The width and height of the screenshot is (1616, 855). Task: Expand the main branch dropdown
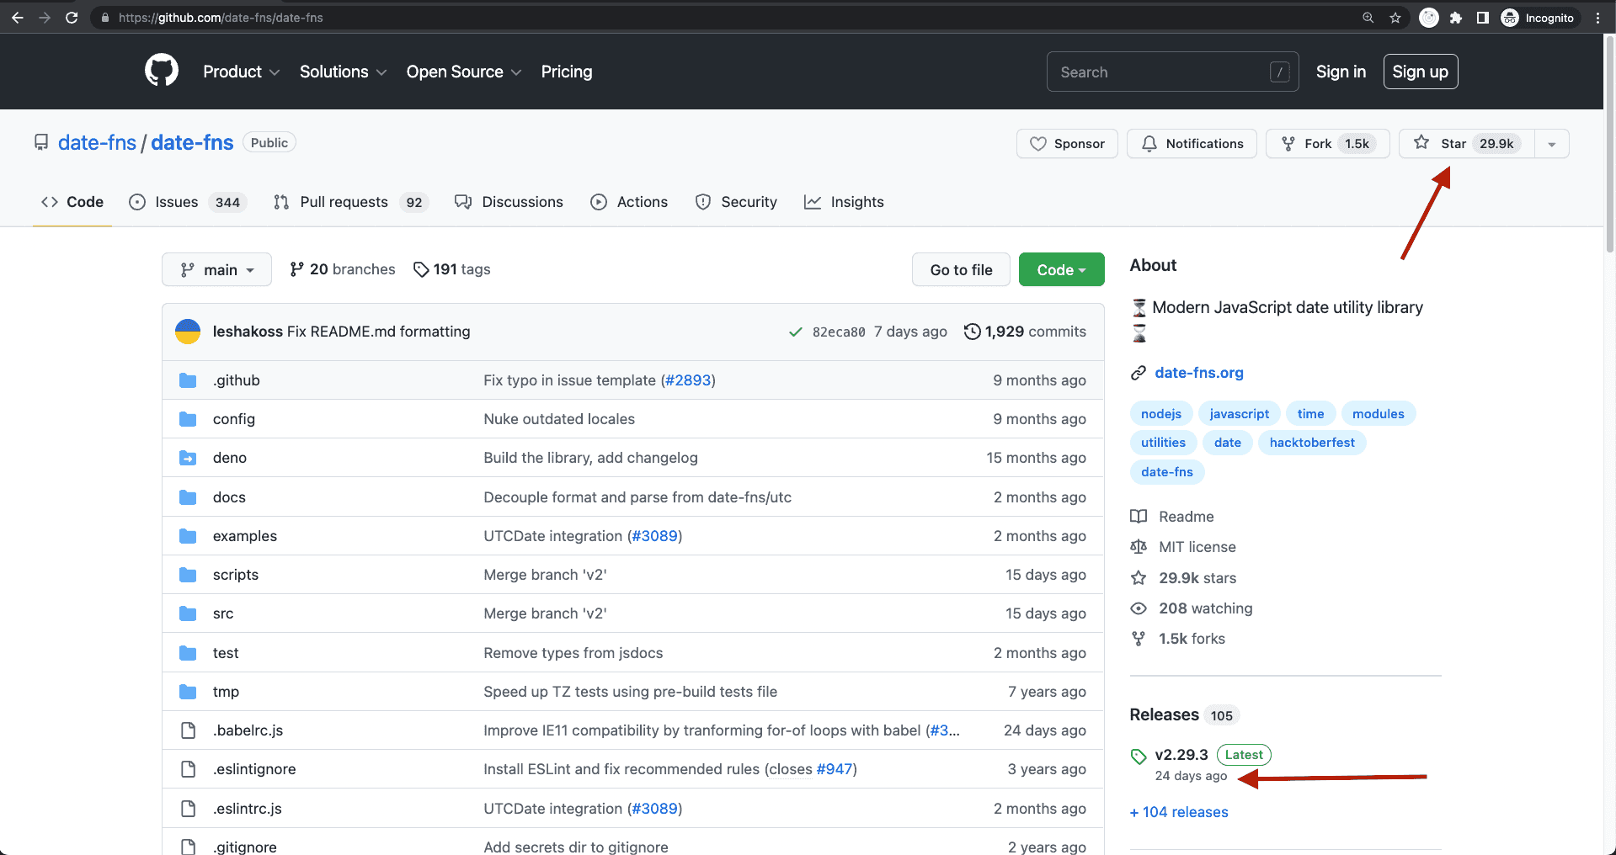coord(216,270)
